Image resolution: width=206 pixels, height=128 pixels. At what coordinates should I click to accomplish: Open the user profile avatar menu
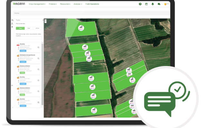point(166,4)
